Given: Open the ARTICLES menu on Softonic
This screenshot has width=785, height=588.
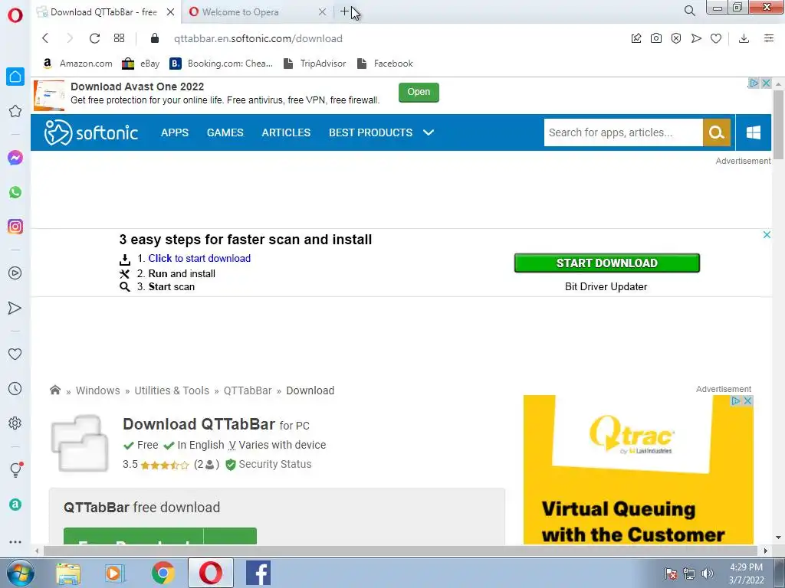Looking at the screenshot, I should [x=286, y=132].
